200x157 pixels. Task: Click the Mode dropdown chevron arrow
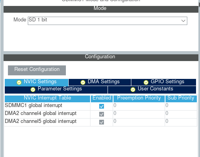(183, 21)
